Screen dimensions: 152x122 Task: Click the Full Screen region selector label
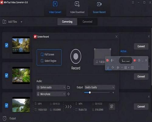100,62
